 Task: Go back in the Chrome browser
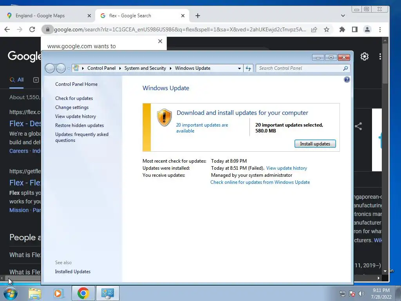coord(7,29)
